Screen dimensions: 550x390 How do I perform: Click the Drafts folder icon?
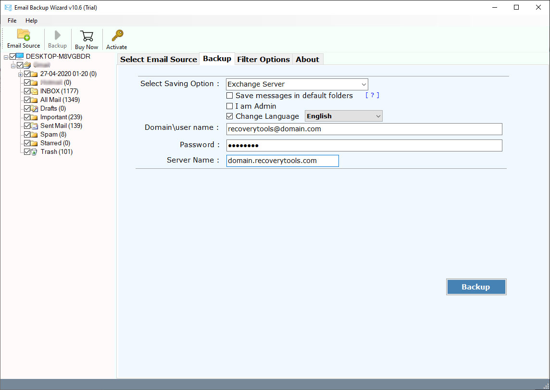click(x=34, y=109)
